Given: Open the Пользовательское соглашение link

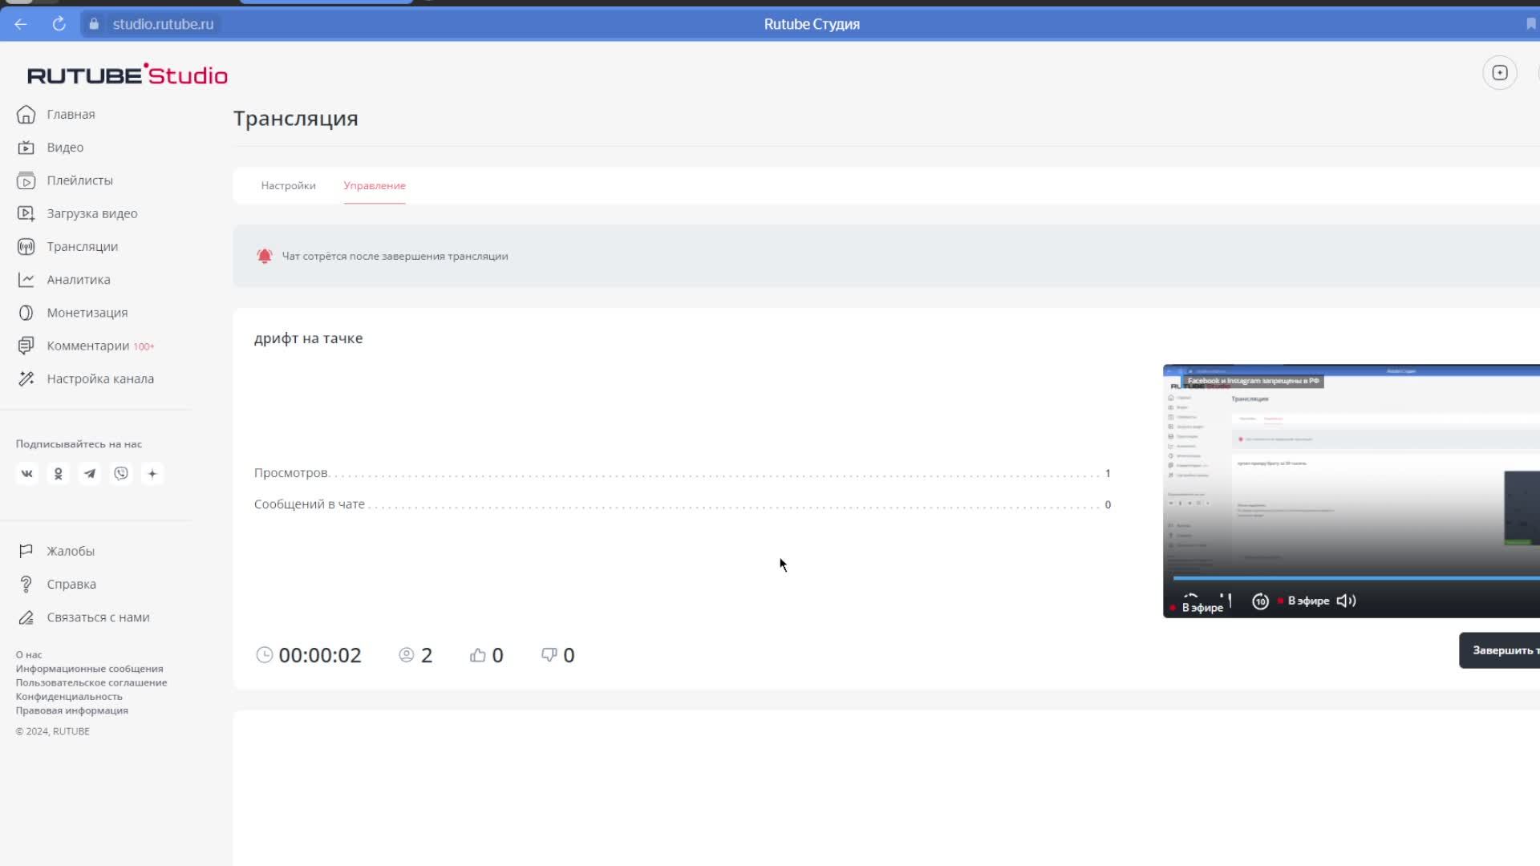Looking at the screenshot, I should point(91,682).
